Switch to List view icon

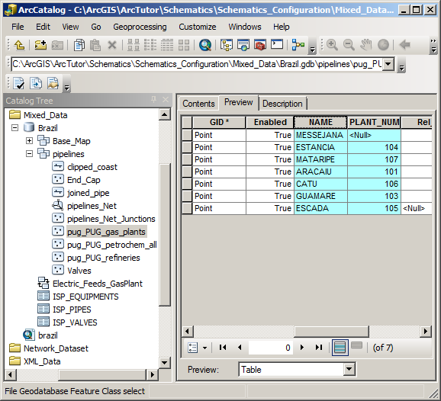point(150,45)
